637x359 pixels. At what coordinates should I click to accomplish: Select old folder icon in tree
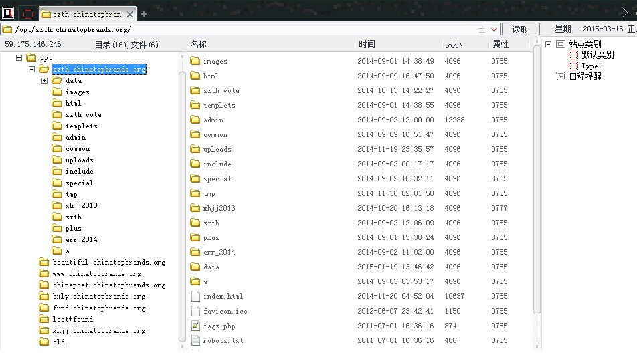(44, 342)
